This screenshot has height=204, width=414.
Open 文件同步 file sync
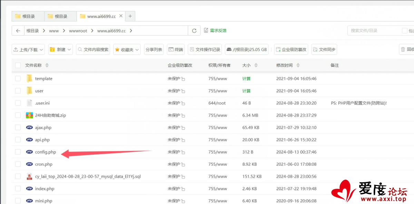tap(324, 49)
